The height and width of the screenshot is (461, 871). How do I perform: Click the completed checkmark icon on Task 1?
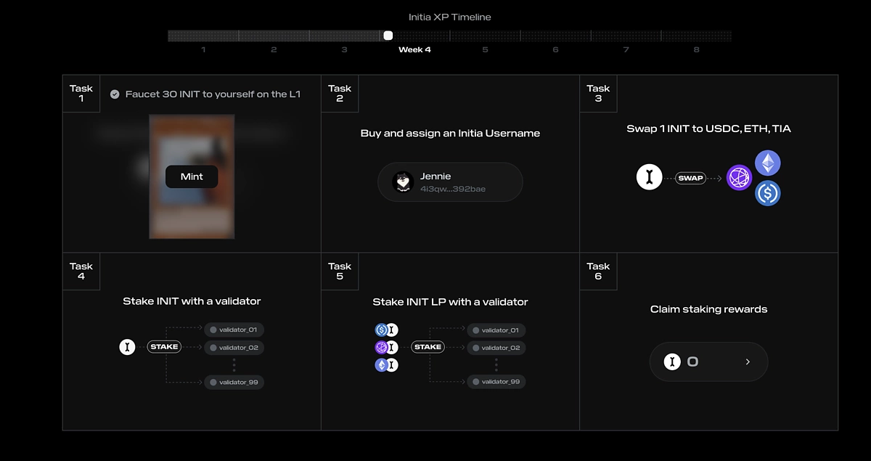[x=115, y=94]
